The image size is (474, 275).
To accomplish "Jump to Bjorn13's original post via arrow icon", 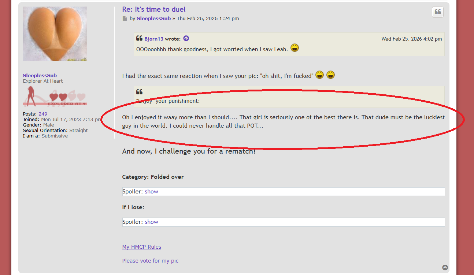I will 186,38.
